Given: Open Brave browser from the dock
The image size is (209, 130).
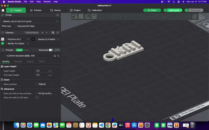Looking at the screenshot, I should point(88,125).
